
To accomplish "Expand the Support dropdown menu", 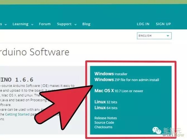I will [x=67, y=24].
